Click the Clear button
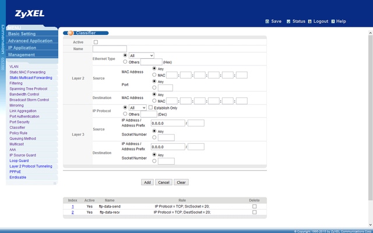This screenshot has width=373, height=233. (181, 182)
